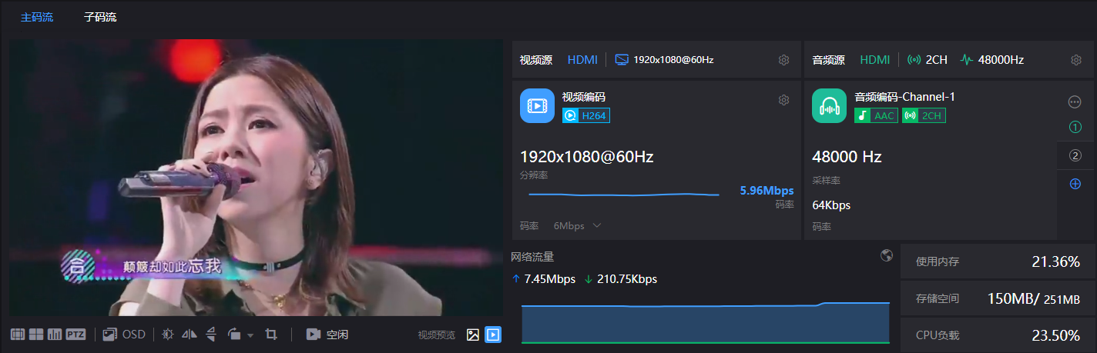The height and width of the screenshot is (353, 1097).
Task: Click the 7.45Mbps upload rate
Action: (550, 279)
